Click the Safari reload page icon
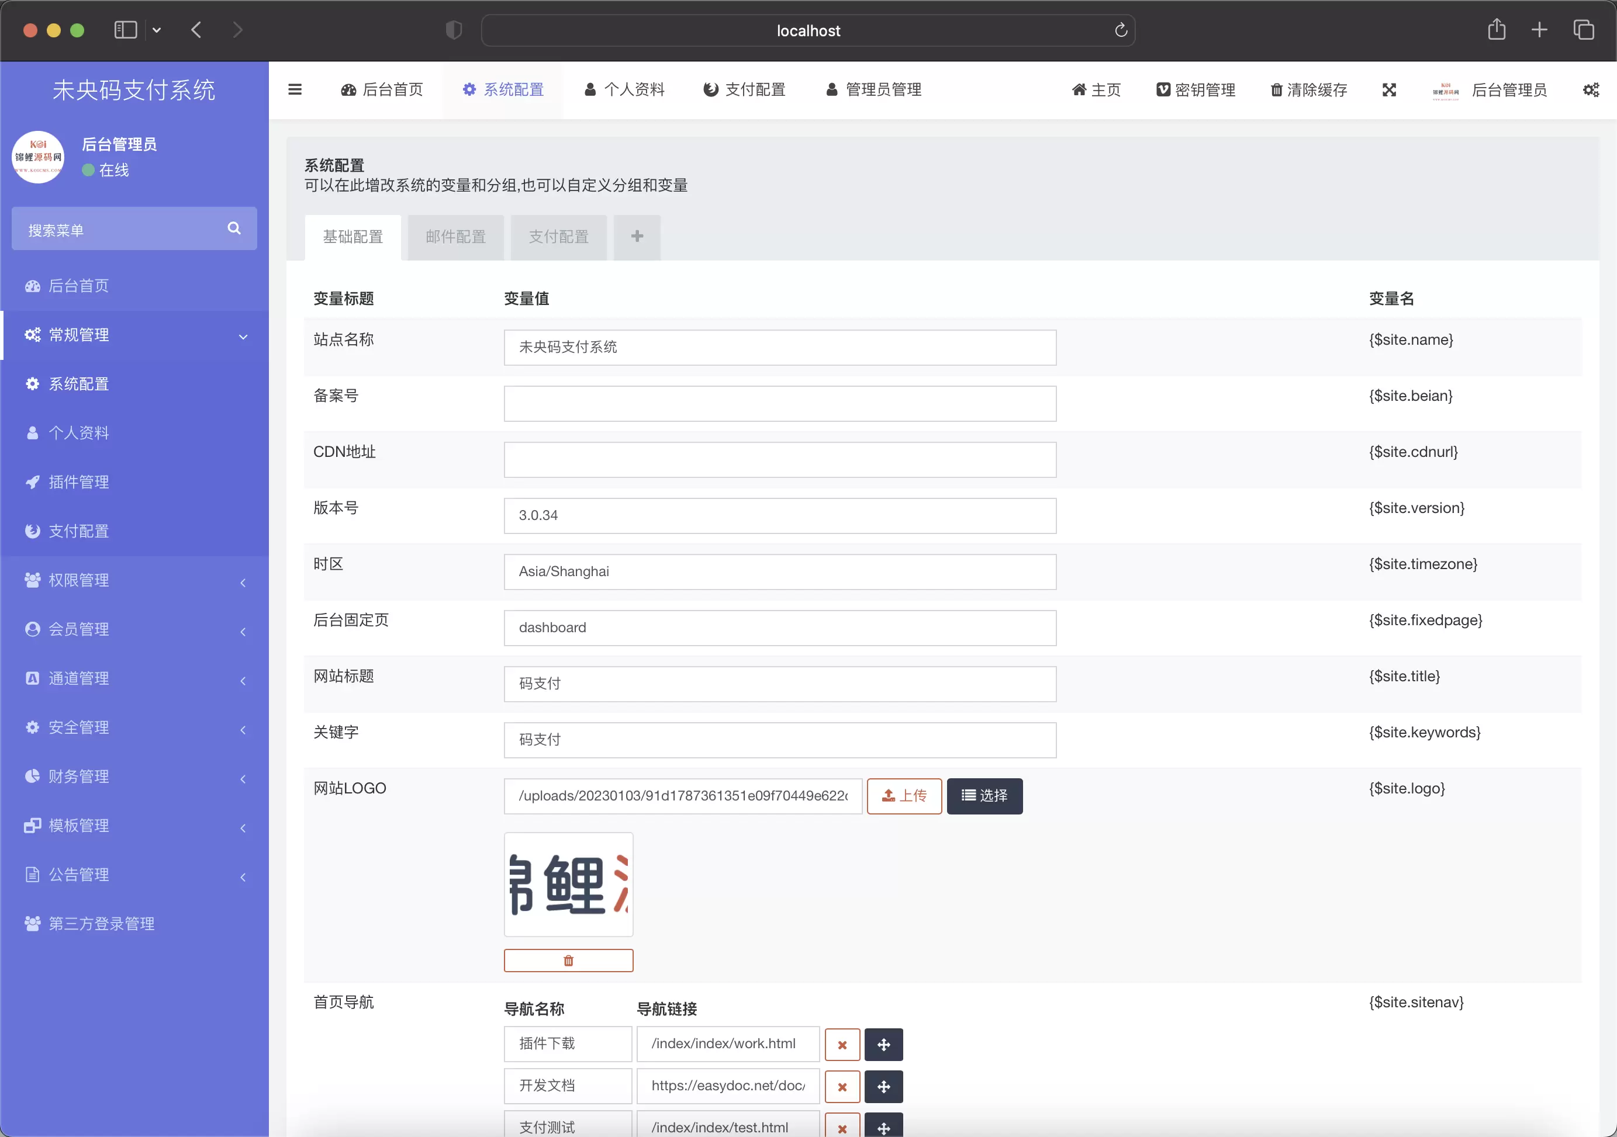Screen dimensions: 1617x1137 (x=1121, y=30)
